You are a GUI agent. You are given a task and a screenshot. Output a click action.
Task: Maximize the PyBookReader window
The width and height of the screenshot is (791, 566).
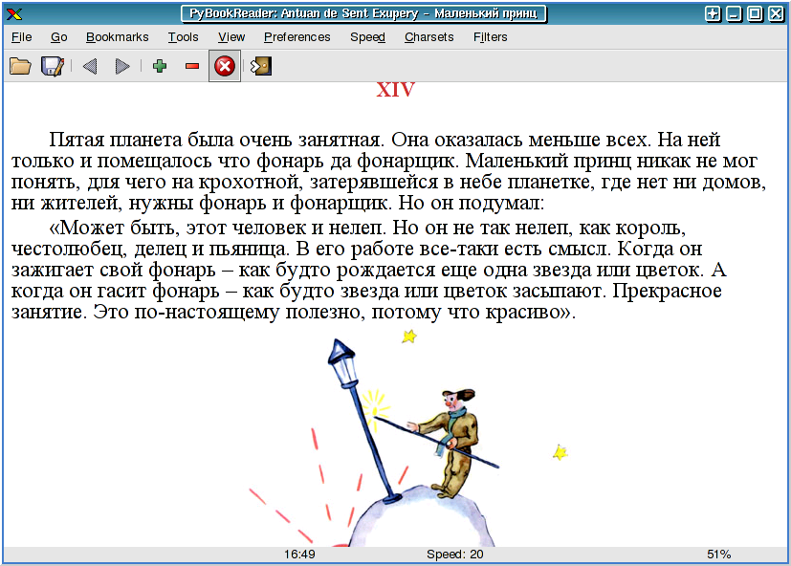[x=755, y=13]
